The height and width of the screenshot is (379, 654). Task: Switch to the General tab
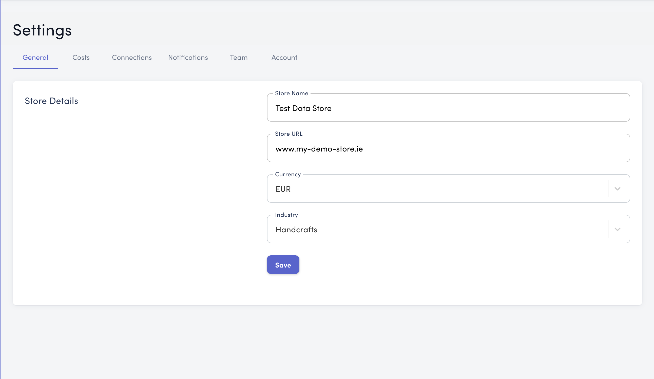coord(35,57)
